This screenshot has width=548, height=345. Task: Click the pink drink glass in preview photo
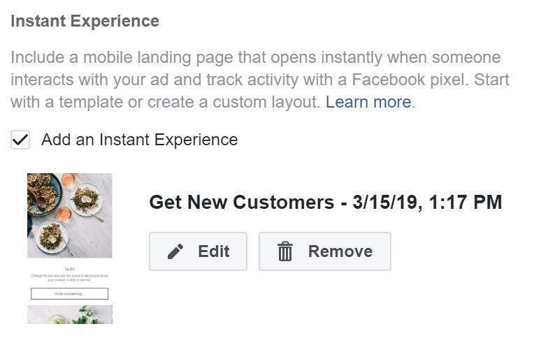point(68,181)
